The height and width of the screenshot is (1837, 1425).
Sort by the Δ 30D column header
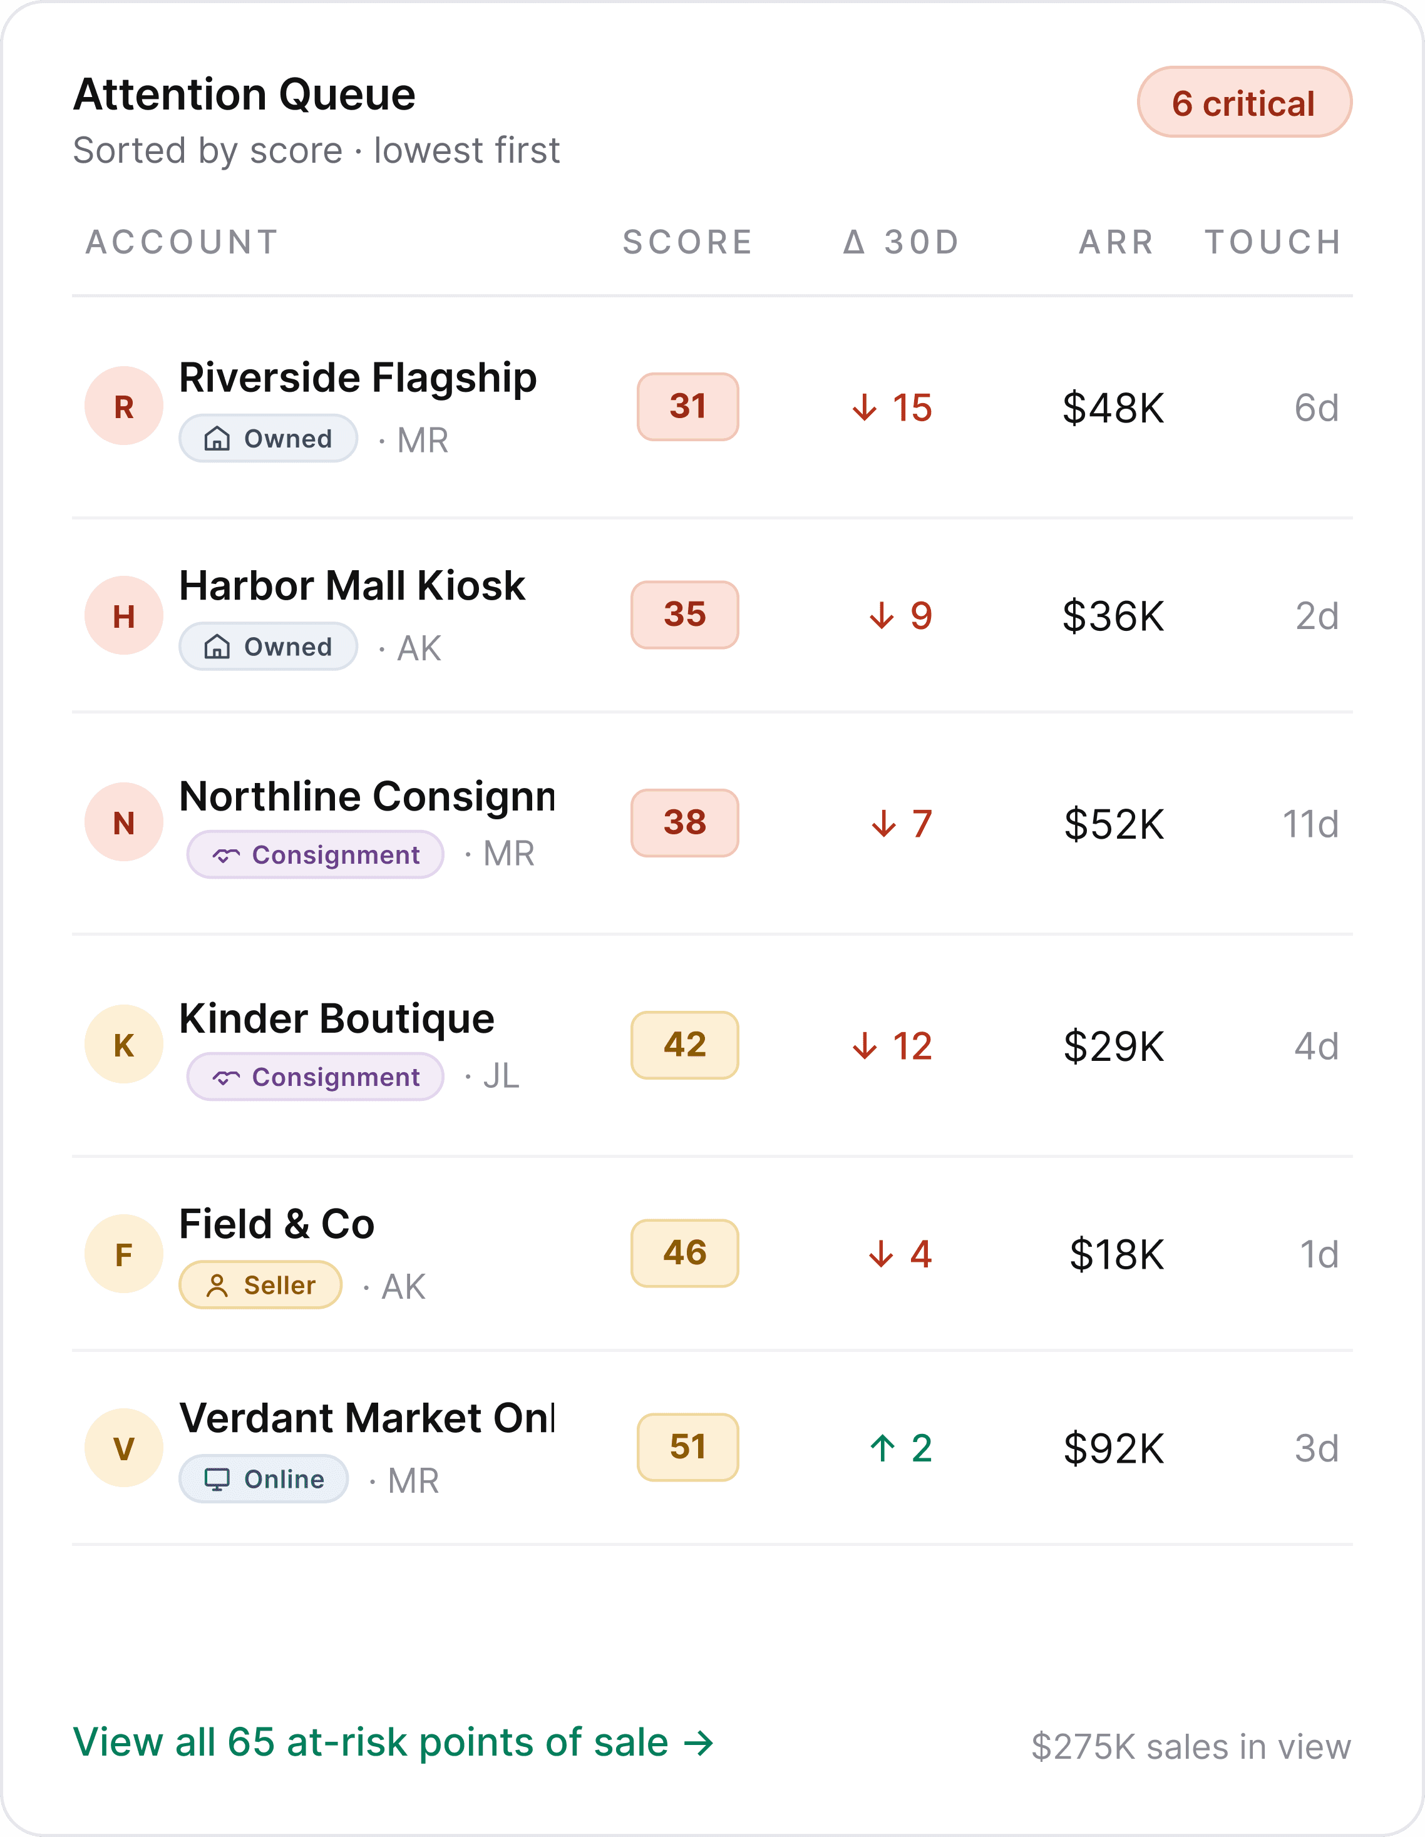coord(901,242)
